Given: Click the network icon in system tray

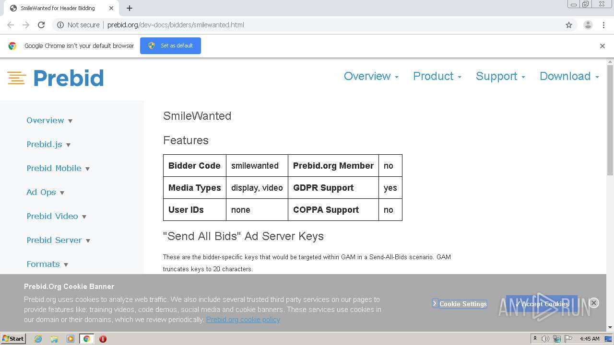Looking at the screenshot, I should pos(556,339).
